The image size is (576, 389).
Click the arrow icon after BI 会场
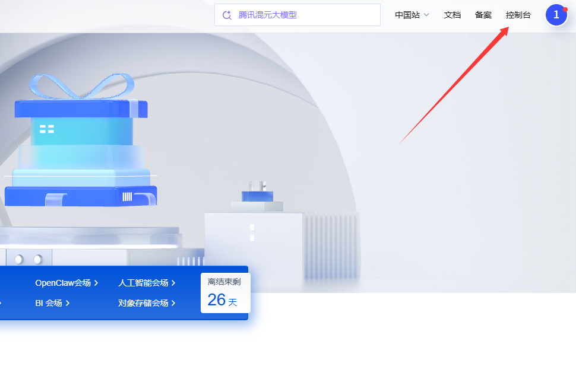(67, 302)
